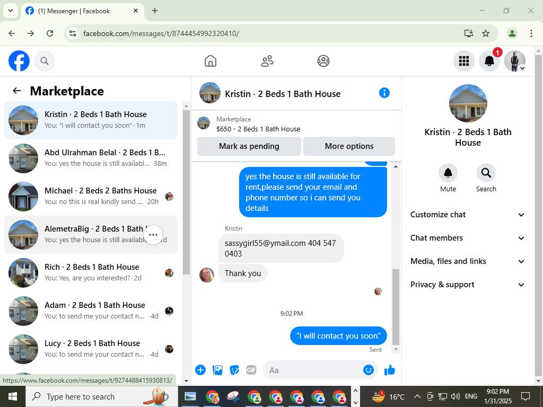Image resolution: width=543 pixels, height=407 pixels.
Task: Choose a sticker icon in composer
Action: click(x=234, y=370)
